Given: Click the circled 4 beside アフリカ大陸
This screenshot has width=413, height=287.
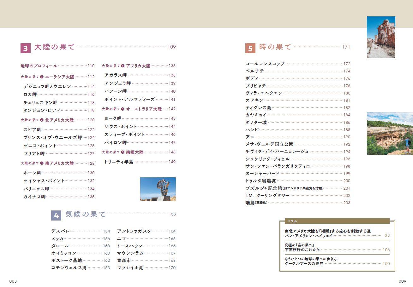Looking at the screenshot, I should (x=123, y=66).
